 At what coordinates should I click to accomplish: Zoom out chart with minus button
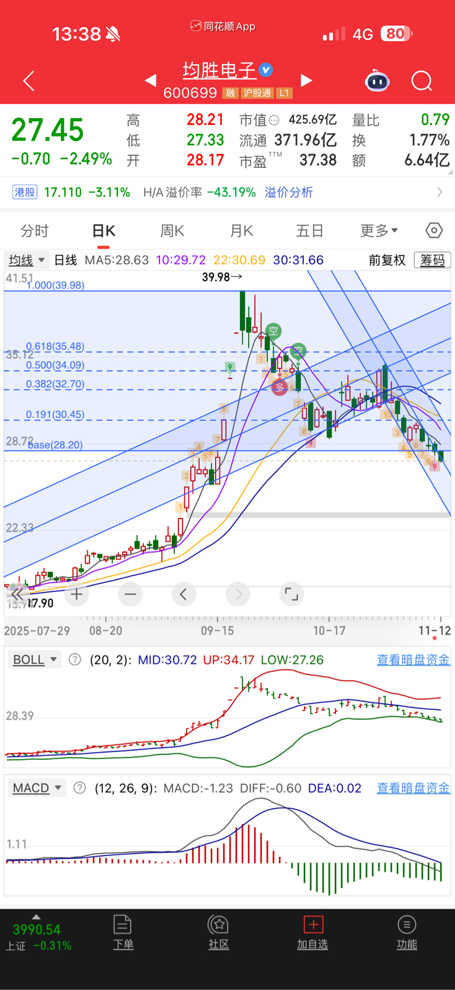130,594
